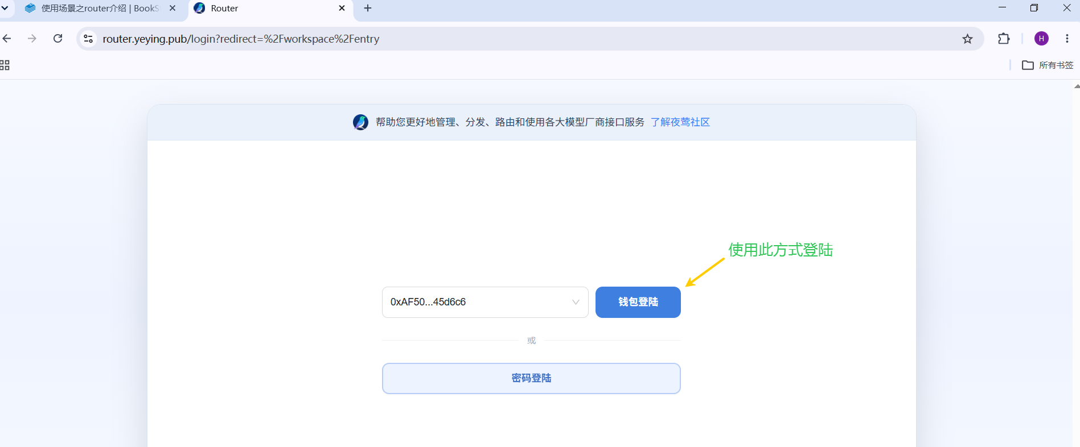Click the page scrollbar up arrow

coord(1077,86)
